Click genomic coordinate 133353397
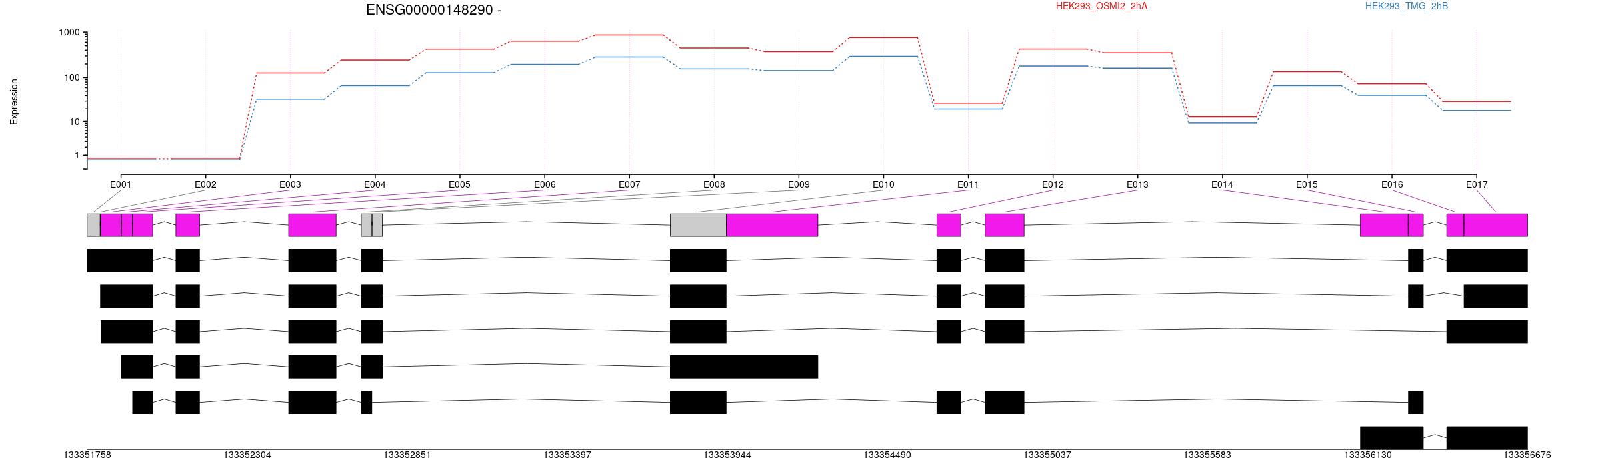This screenshot has height=466, width=1600. point(567,455)
